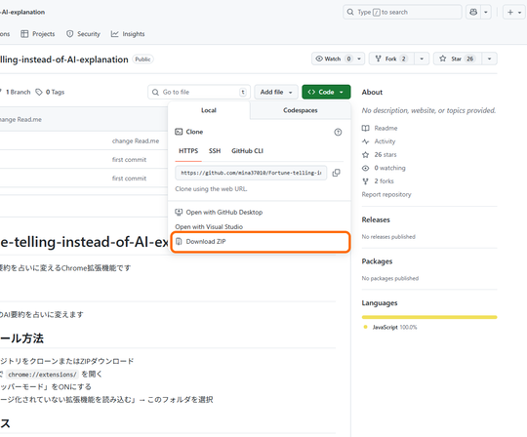Image resolution: width=527 pixels, height=437 pixels.
Task: Select the GitHub CLI clone option
Action: tap(247, 151)
